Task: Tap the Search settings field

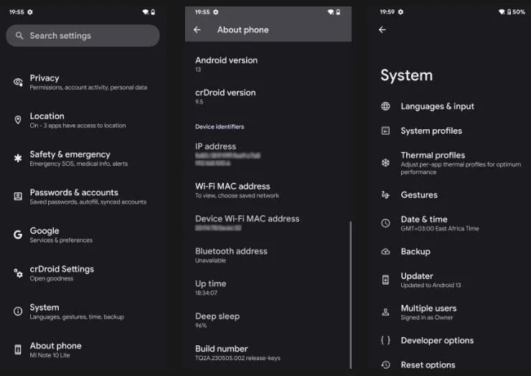Action: coord(83,36)
